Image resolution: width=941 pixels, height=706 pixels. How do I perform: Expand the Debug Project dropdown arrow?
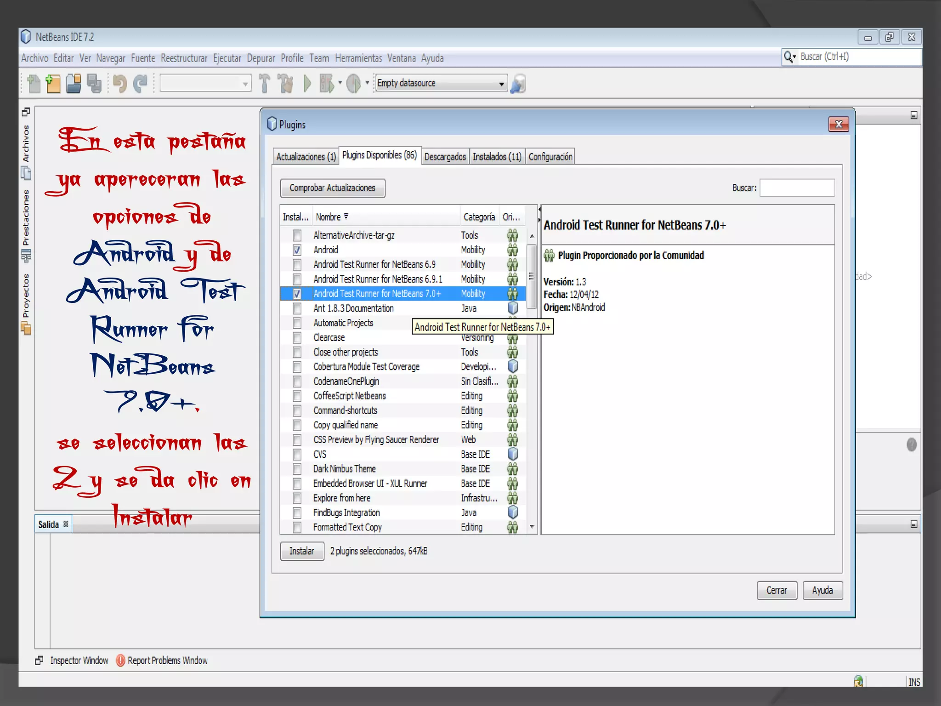(340, 83)
